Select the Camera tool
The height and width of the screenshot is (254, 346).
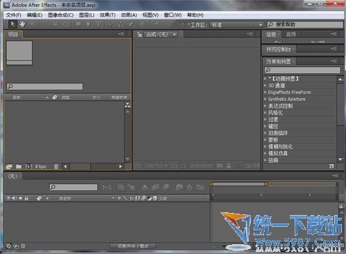55,24
